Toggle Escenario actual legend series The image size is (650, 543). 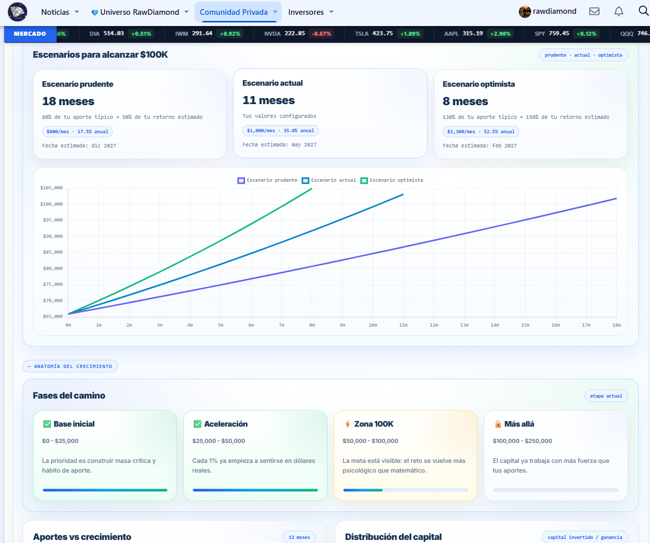point(329,180)
